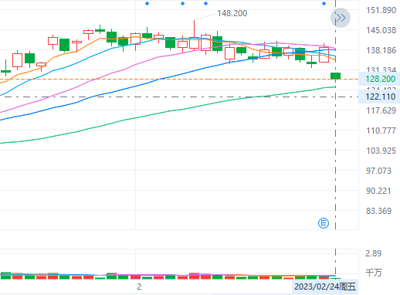Click the green 128.200 current price tag
The height and width of the screenshot is (295, 400).
(x=380, y=79)
